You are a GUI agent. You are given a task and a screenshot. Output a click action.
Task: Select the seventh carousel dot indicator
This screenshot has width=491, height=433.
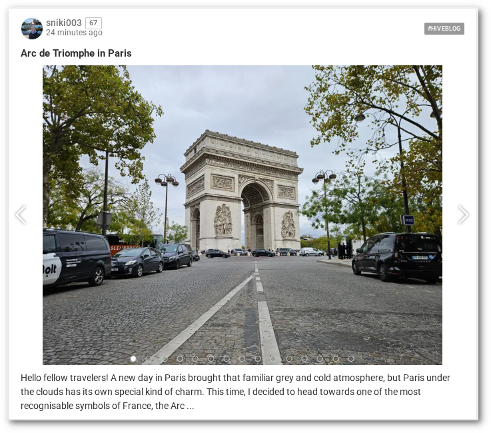pyautogui.click(x=227, y=359)
